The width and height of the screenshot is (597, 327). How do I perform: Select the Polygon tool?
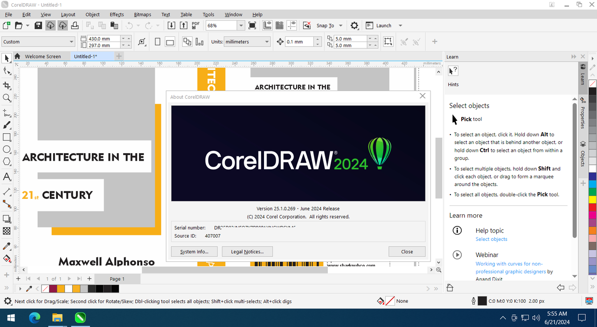click(x=7, y=162)
